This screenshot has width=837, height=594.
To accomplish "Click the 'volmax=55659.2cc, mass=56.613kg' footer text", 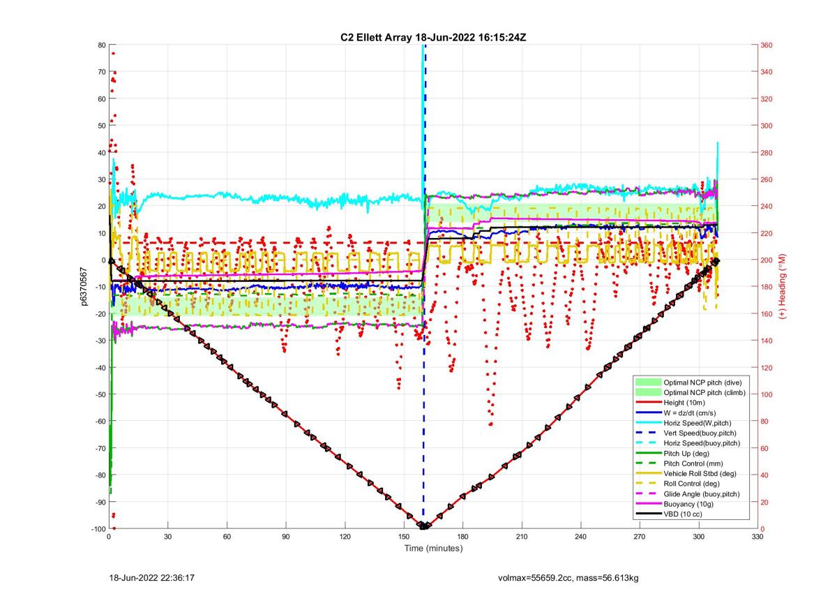I will click(569, 579).
